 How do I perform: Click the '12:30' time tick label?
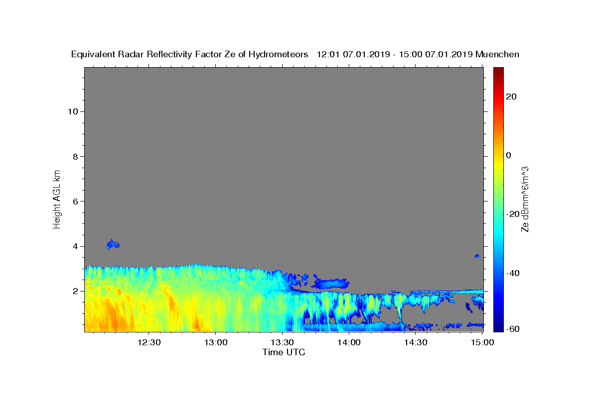149,343
